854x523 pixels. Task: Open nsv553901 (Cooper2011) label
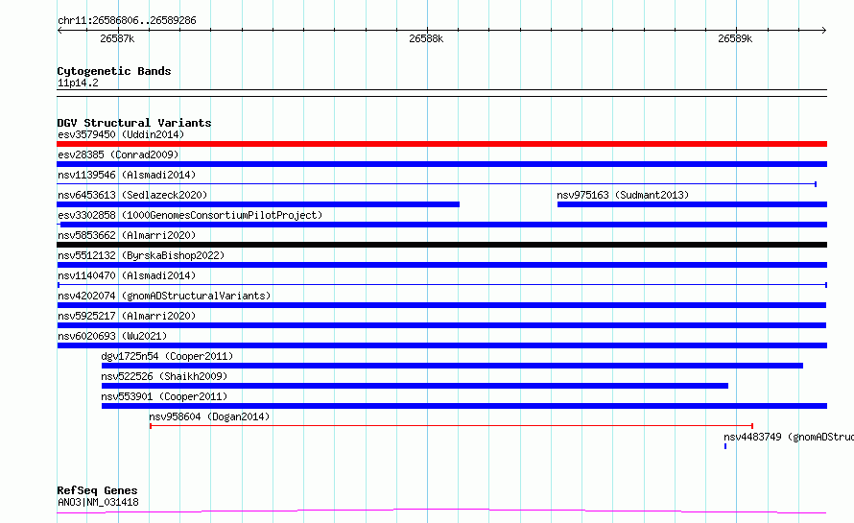click(164, 396)
